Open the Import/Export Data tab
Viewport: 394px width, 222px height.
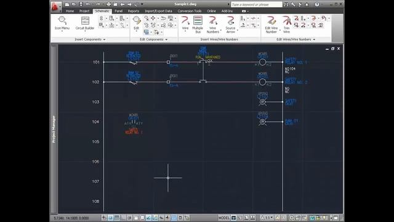[x=158, y=11]
